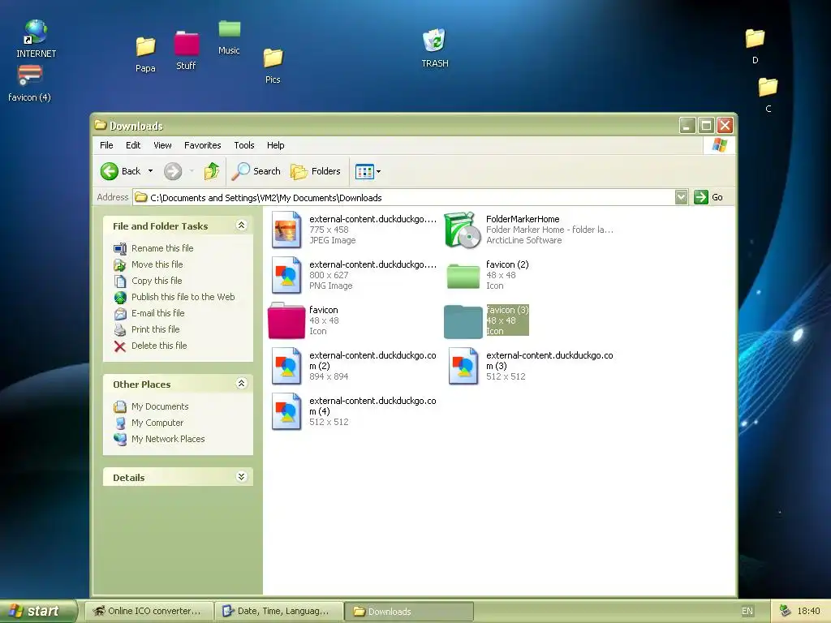Expand the address bar dropdown list
The image size is (831, 623).
(682, 197)
